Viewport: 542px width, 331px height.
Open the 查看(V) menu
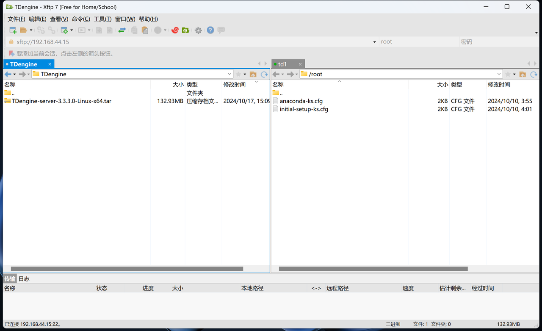pyautogui.click(x=59, y=19)
